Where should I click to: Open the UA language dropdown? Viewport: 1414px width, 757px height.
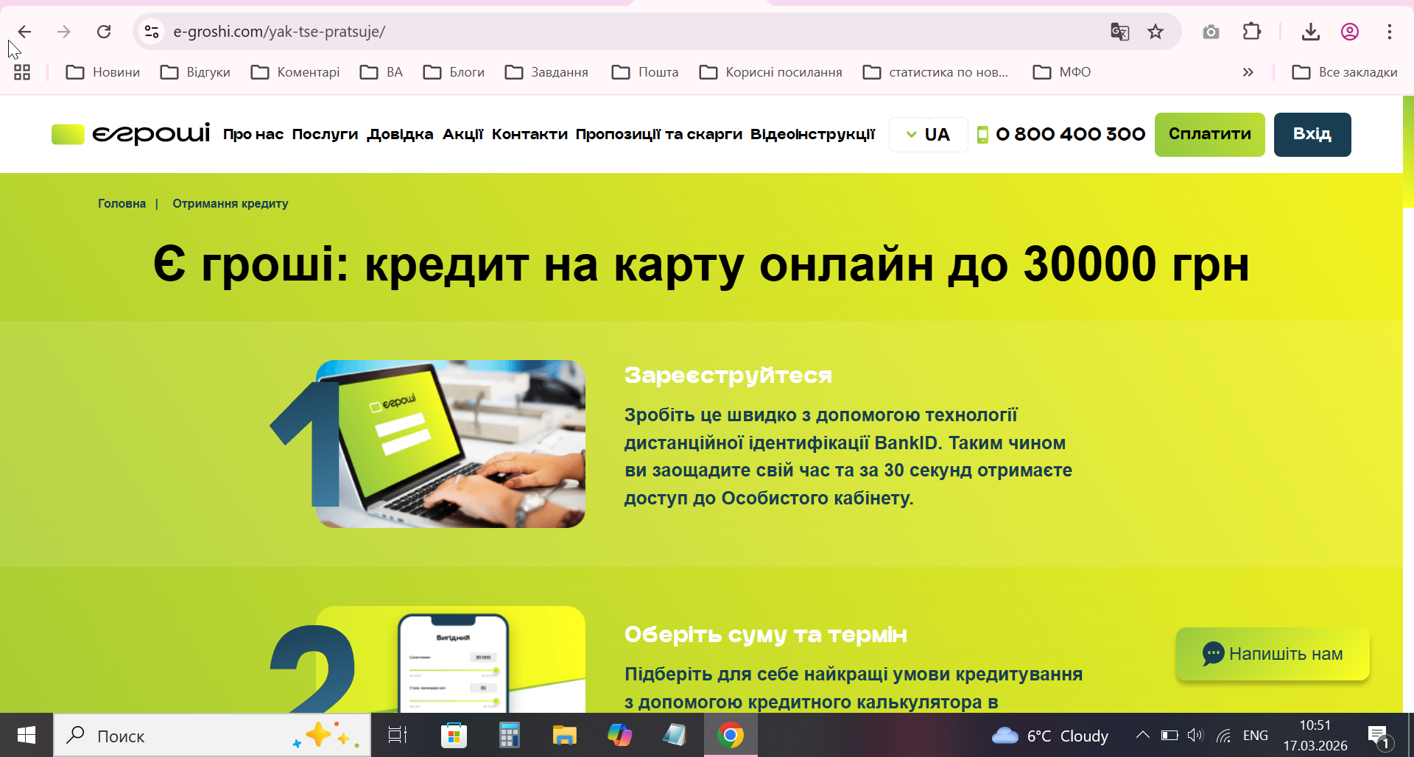[928, 135]
